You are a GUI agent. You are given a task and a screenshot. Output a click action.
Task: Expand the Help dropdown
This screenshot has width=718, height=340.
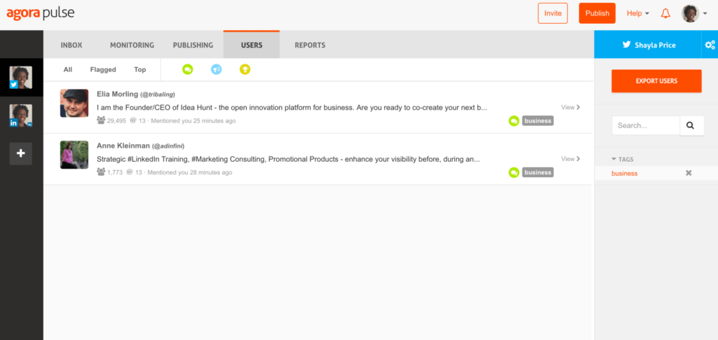pyautogui.click(x=638, y=14)
